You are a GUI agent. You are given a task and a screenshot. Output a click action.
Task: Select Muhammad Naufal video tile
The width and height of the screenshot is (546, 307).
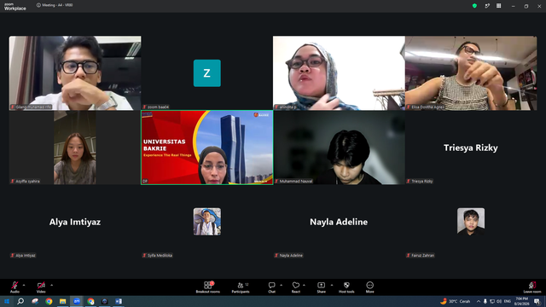tap(339, 148)
